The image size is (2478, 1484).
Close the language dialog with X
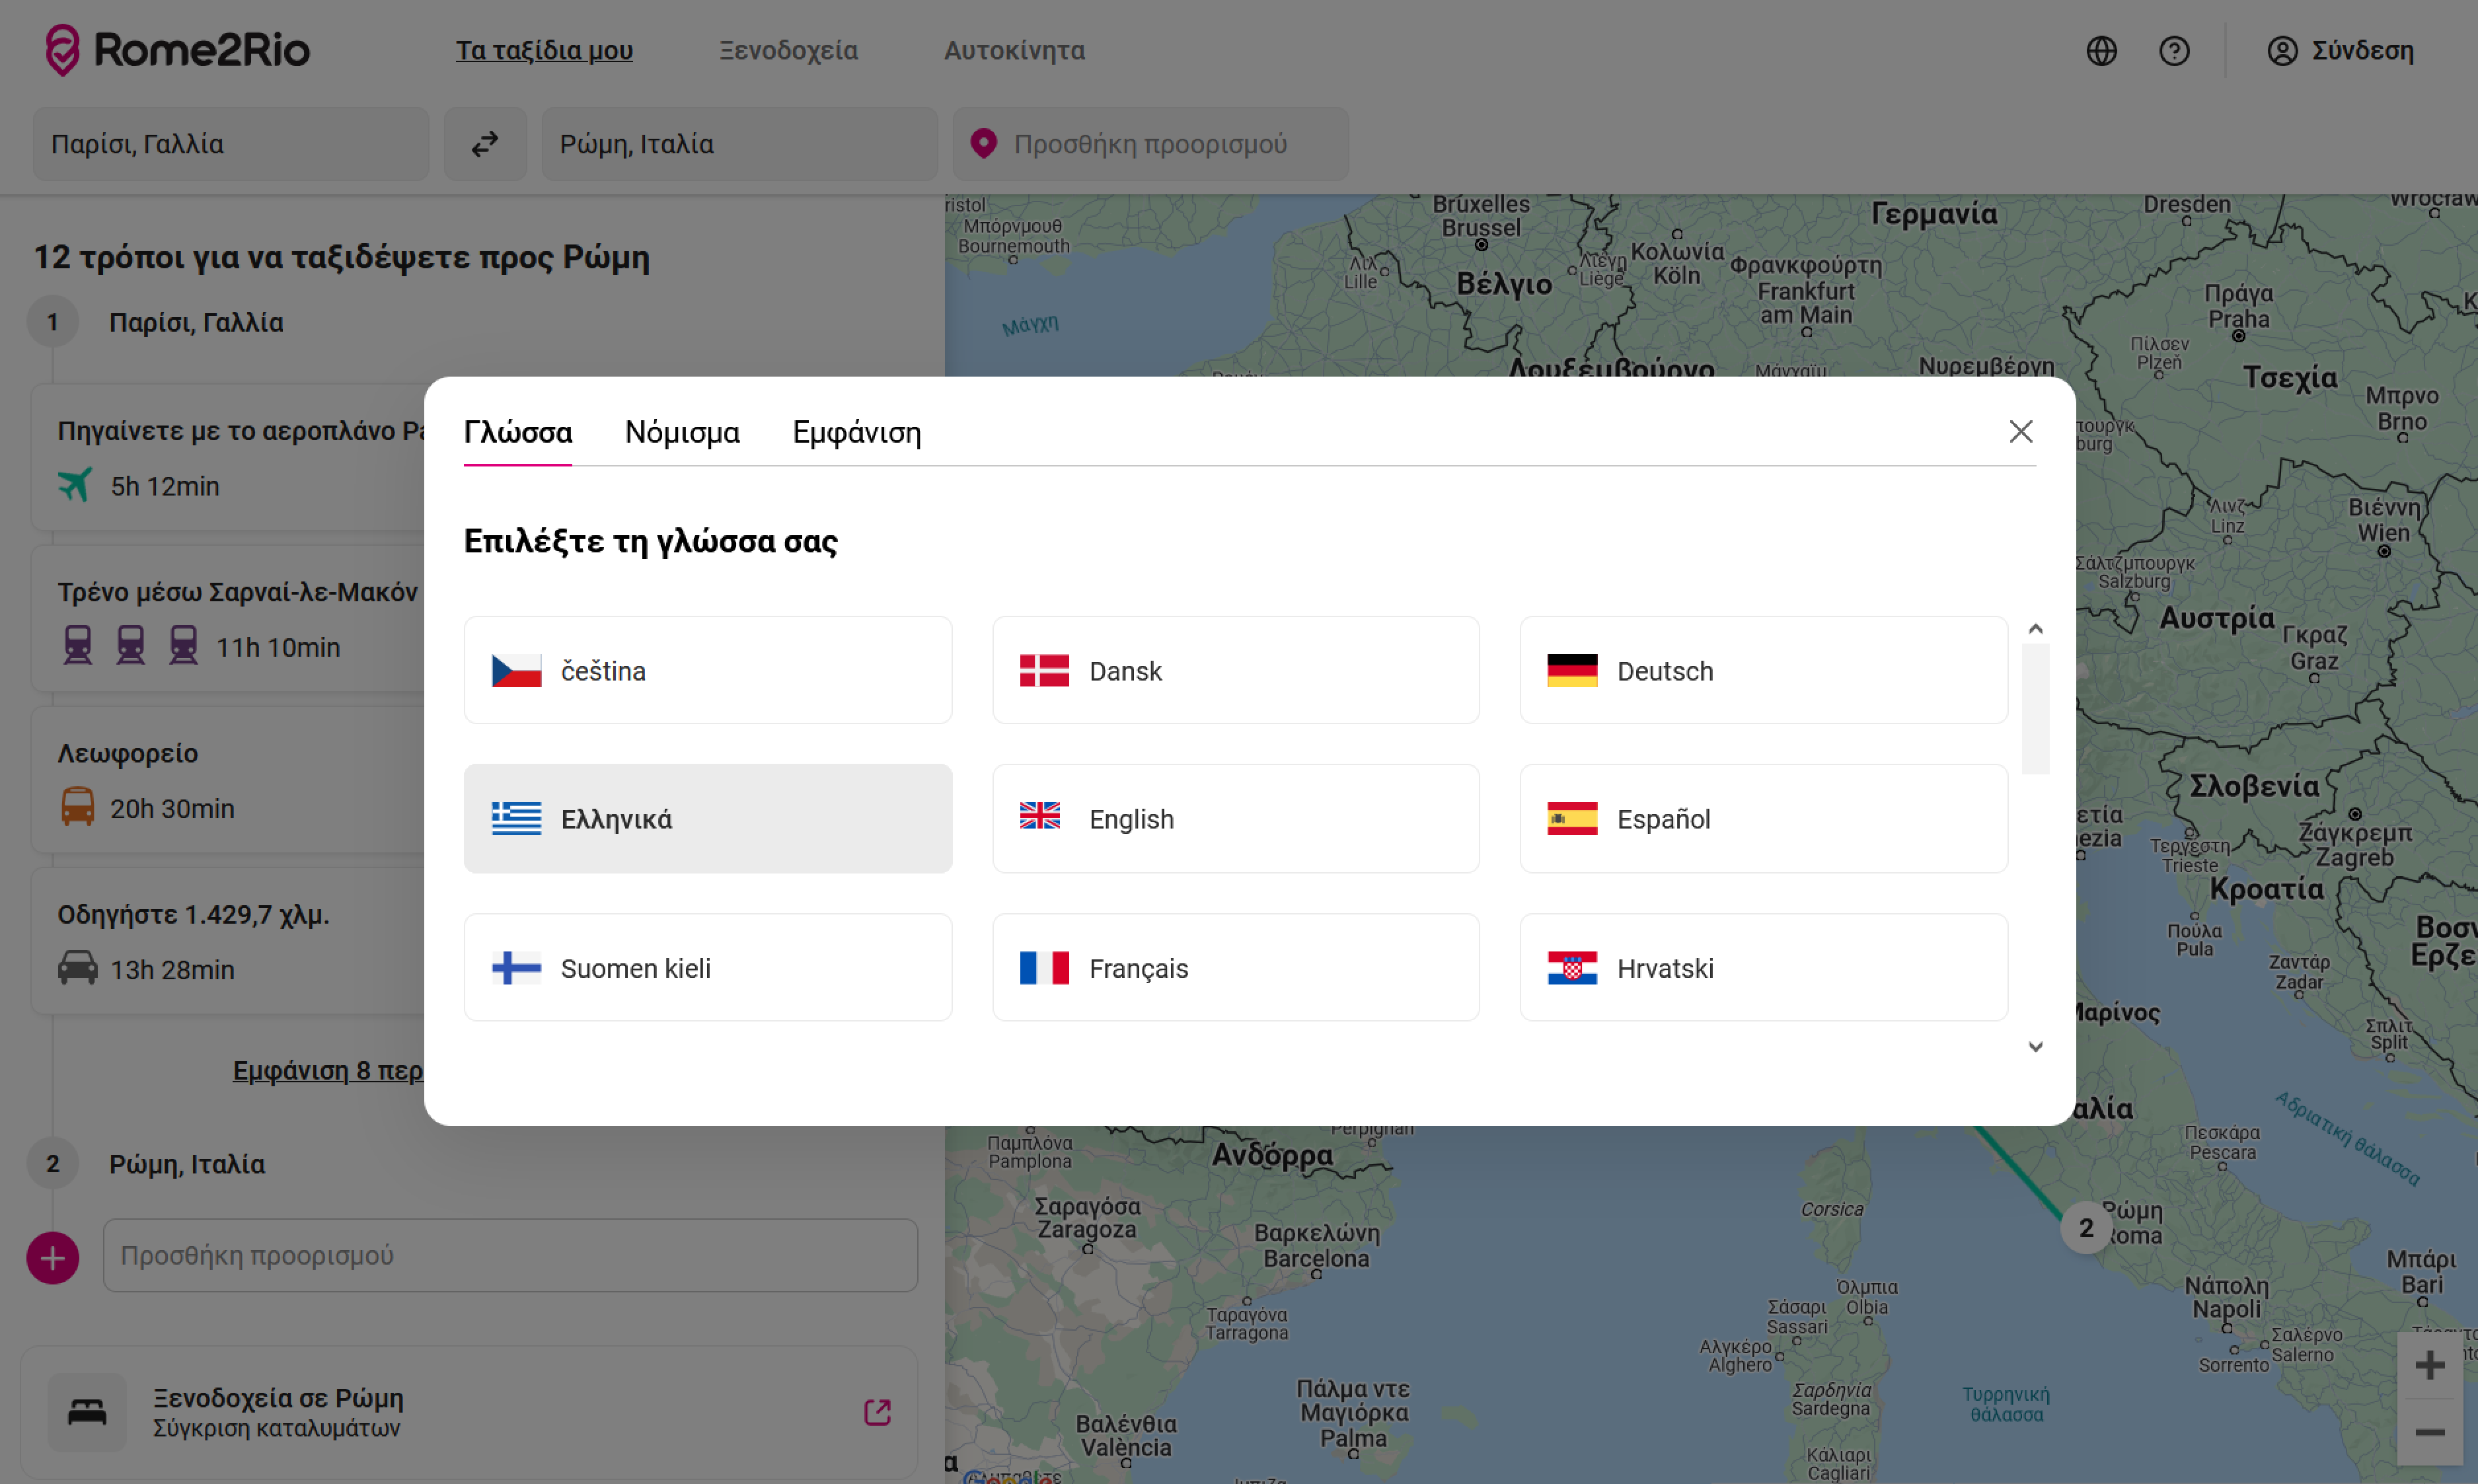click(2020, 432)
